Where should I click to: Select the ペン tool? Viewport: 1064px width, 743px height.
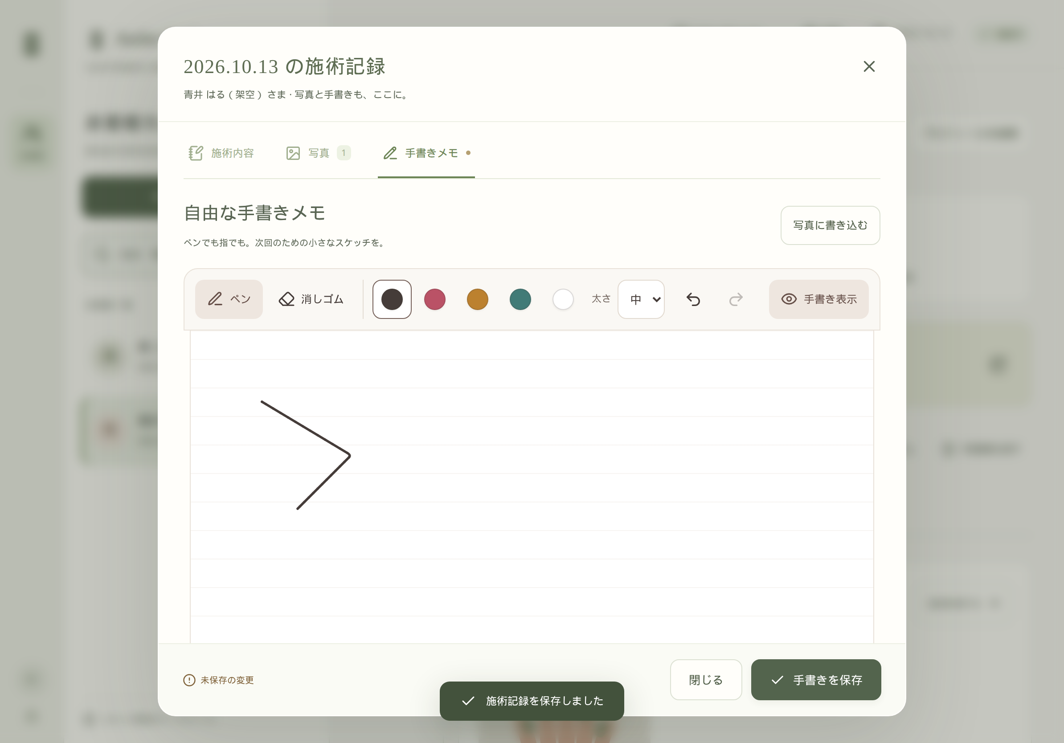pyautogui.click(x=229, y=299)
